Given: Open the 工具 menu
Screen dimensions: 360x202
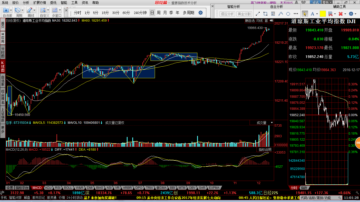Looking at the screenshot, I should click(x=74, y=3).
